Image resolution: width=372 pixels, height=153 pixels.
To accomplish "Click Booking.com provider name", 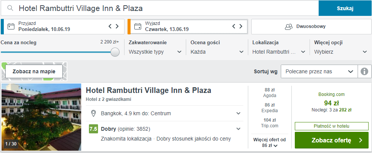I will [x=332, y=94].
